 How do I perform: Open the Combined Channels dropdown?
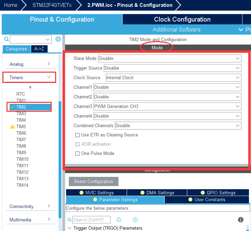(178, 125)
